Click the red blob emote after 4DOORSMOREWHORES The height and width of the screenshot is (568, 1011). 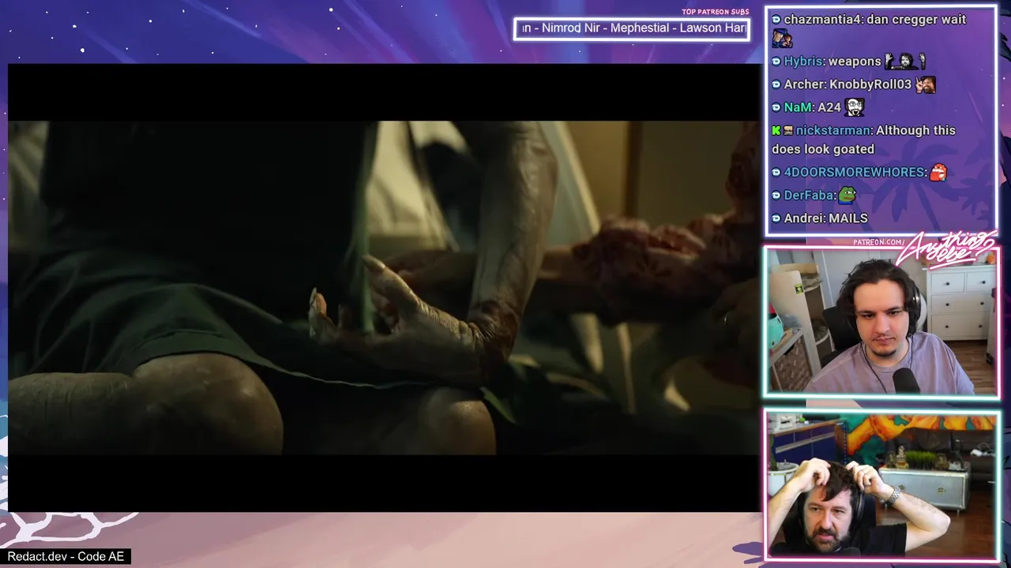pyautogui.click(x=938, y=172)
